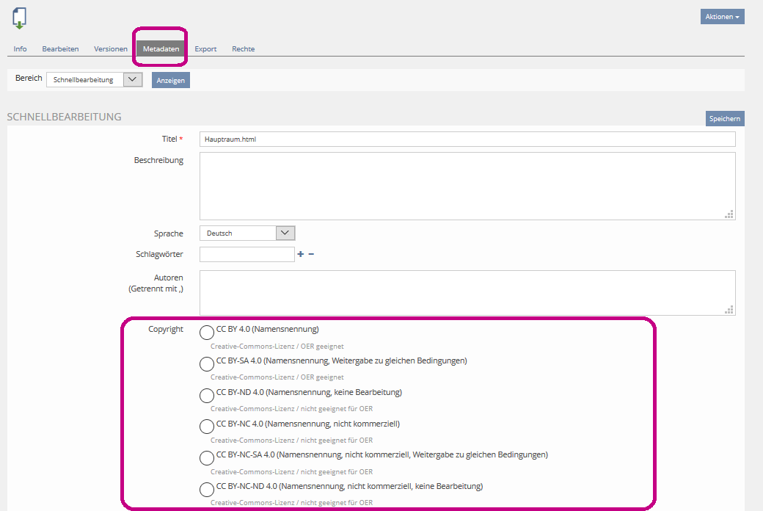Click the resize grip of Autoren textarea
763x511 pixels.
pyautogui.click(x=729, y=309)
